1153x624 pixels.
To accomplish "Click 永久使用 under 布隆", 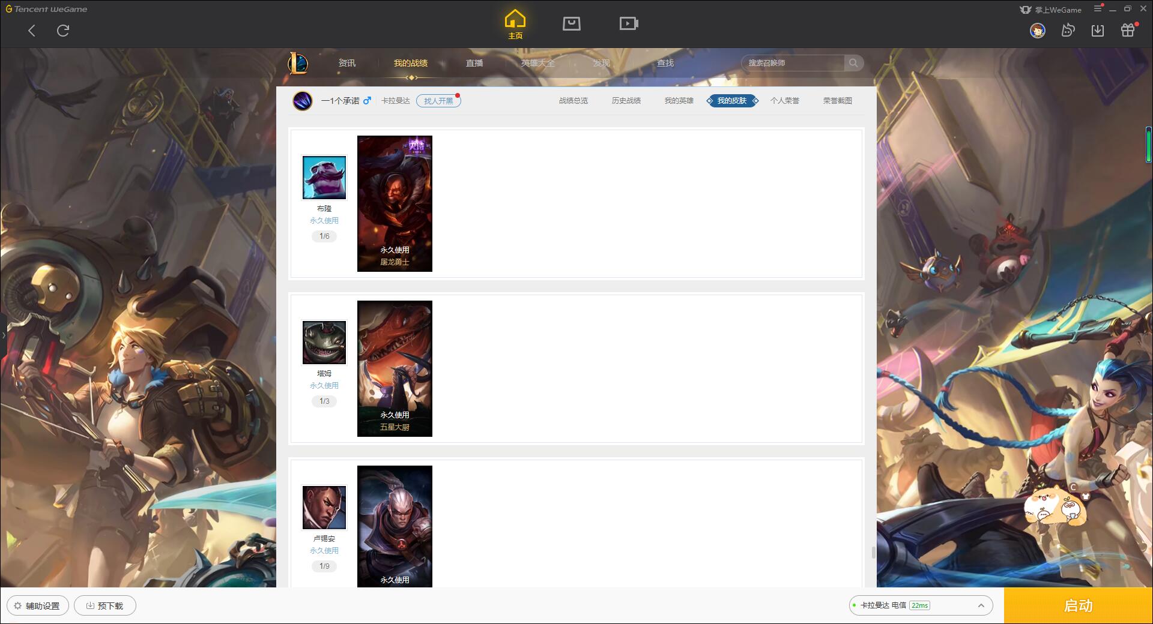I will 324,221.
